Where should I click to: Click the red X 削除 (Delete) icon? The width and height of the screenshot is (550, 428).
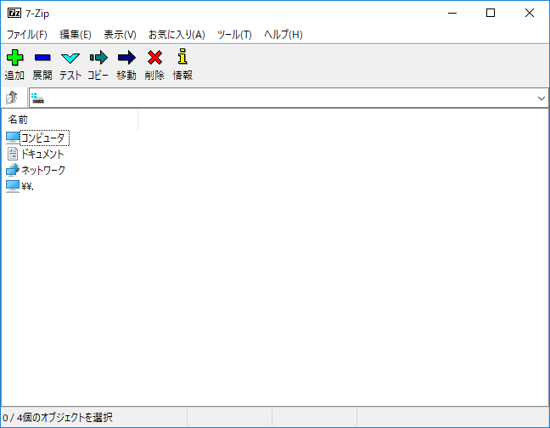click(154, 58)
